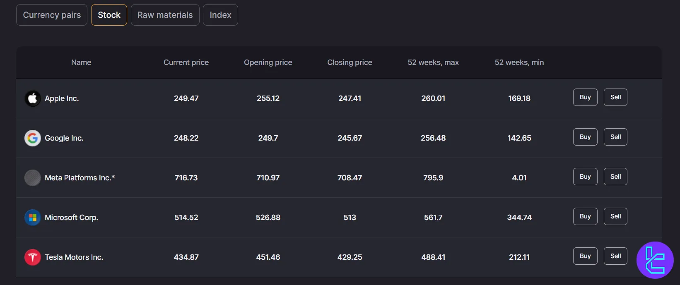Select the Stock tab
The image size is (680, 285).
[109, 15]
